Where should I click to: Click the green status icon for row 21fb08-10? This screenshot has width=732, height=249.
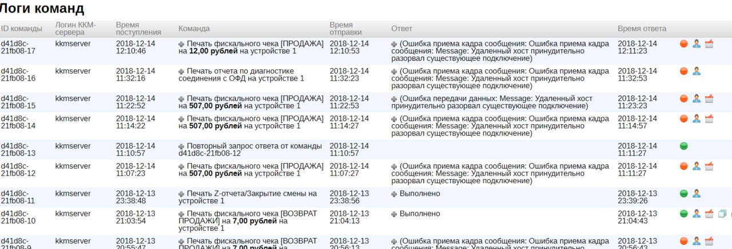pos(683,214)
